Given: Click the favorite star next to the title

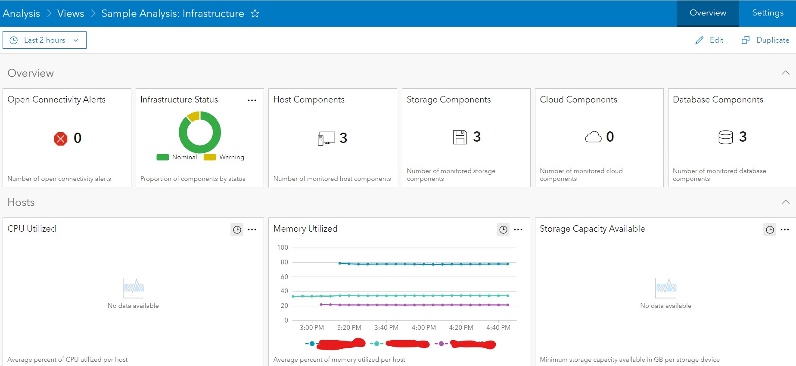Looking at the screenshot, I should (x=255, y=14).
